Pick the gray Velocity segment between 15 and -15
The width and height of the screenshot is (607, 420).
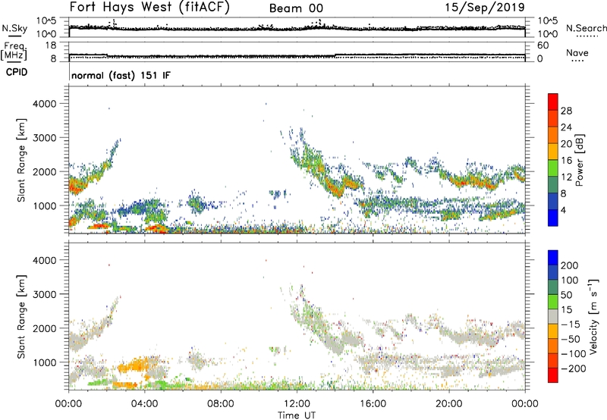[x=553, y=317]
